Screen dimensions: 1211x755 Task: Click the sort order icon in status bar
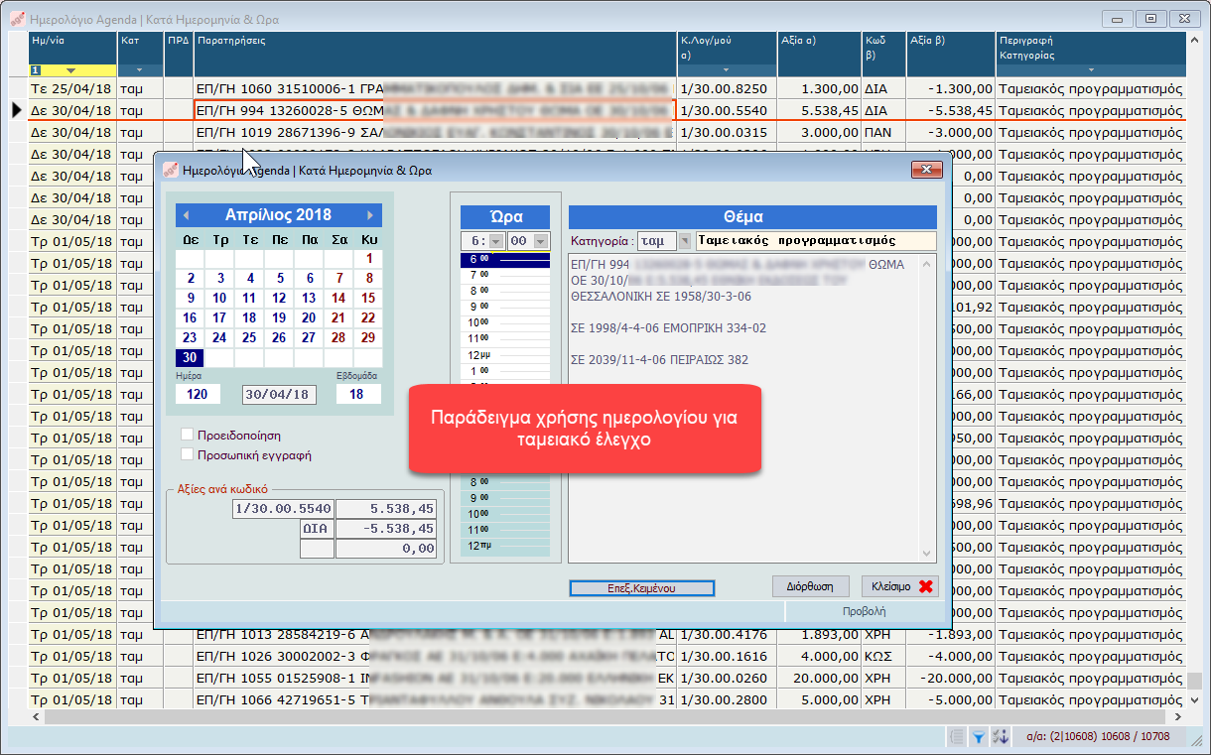[1001, 736]
